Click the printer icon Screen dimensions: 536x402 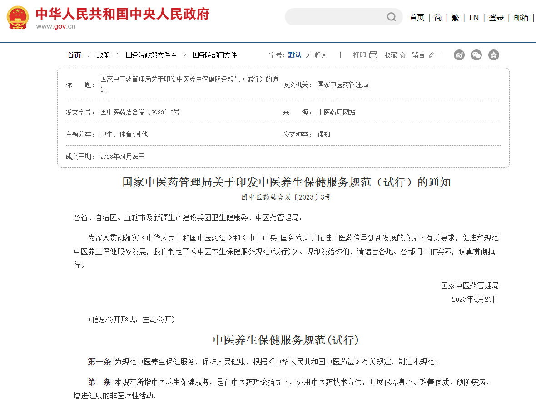coord(373,55)
